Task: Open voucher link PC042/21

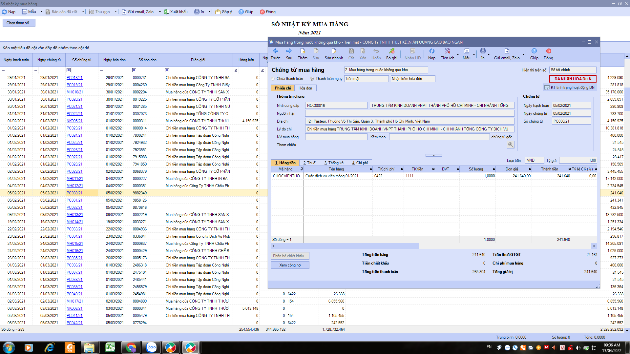Action: click(74, 323)
